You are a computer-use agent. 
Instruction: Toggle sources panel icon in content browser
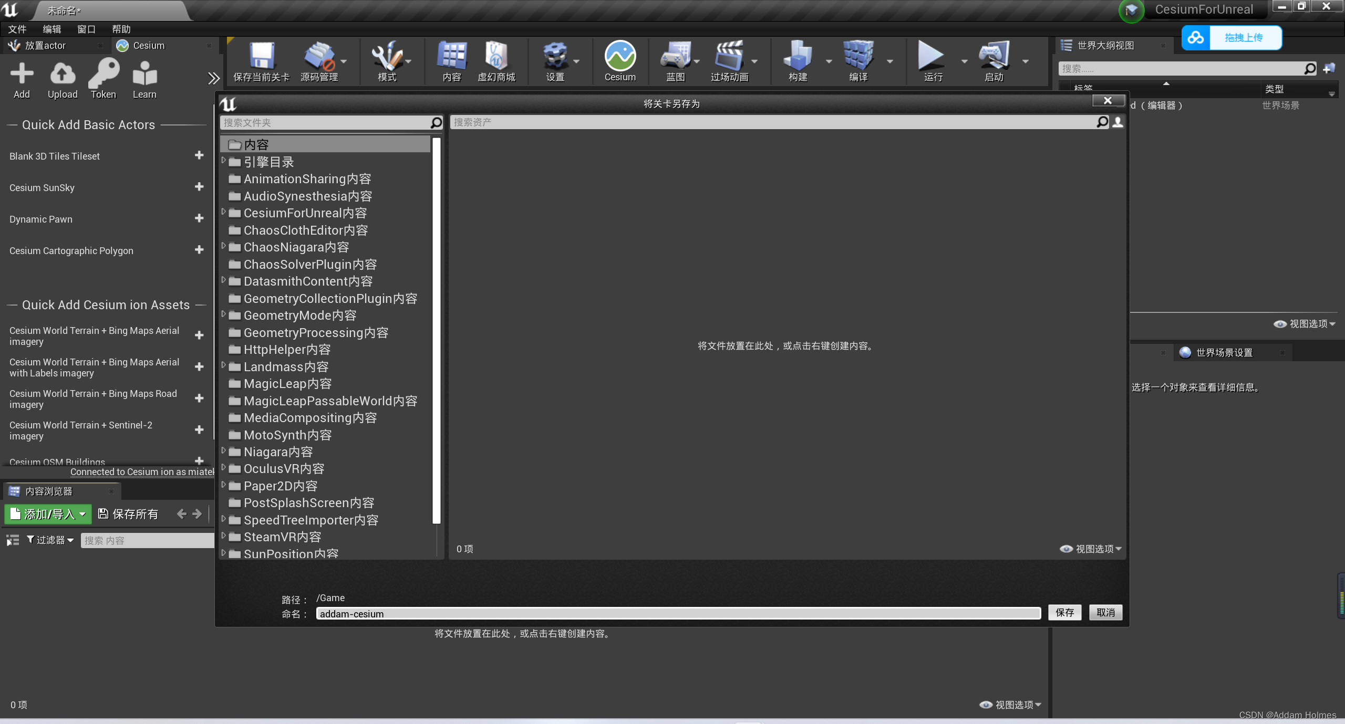click(13, 540)
